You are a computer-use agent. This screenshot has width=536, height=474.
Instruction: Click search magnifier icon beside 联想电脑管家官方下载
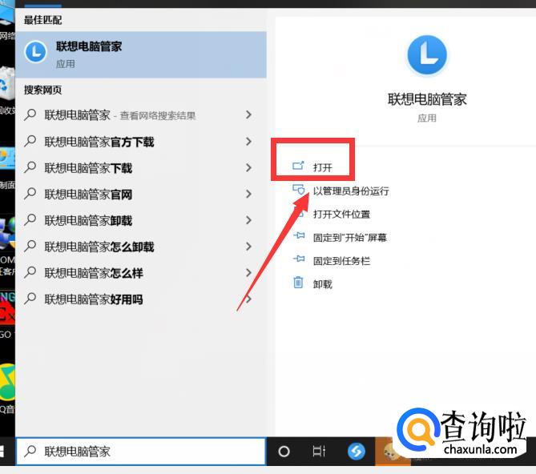tap(30, 141)
